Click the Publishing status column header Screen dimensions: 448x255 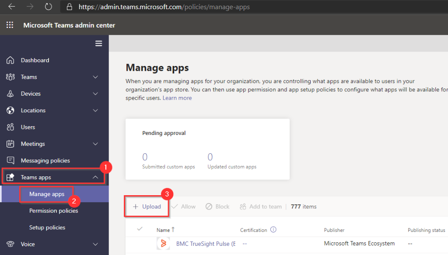point(426,230)
